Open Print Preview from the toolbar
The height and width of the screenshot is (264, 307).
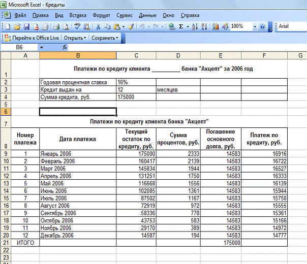(x=66, y=26)
